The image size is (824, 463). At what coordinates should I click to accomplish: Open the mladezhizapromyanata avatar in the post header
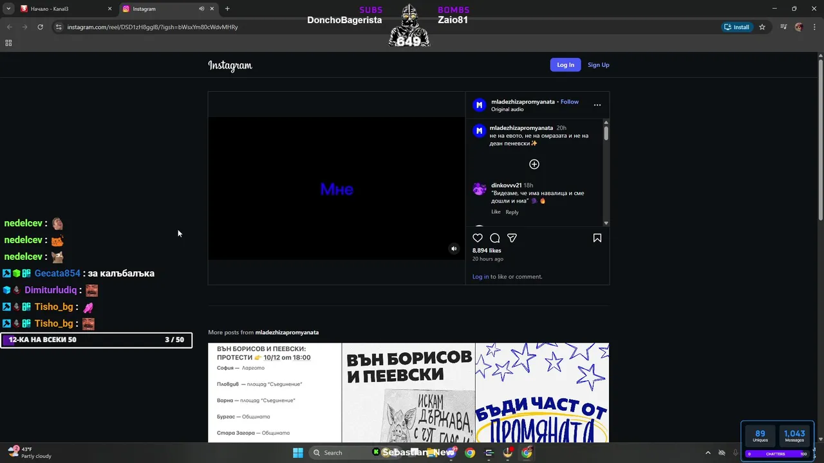click(x=479, y=105)
